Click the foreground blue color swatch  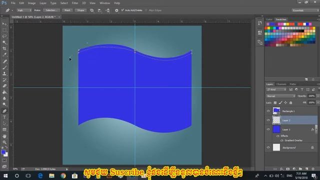pyautogui.click(x=3, y=152)
